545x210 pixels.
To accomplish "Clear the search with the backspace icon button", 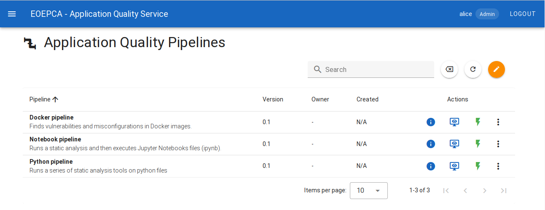I will [449, 69].
